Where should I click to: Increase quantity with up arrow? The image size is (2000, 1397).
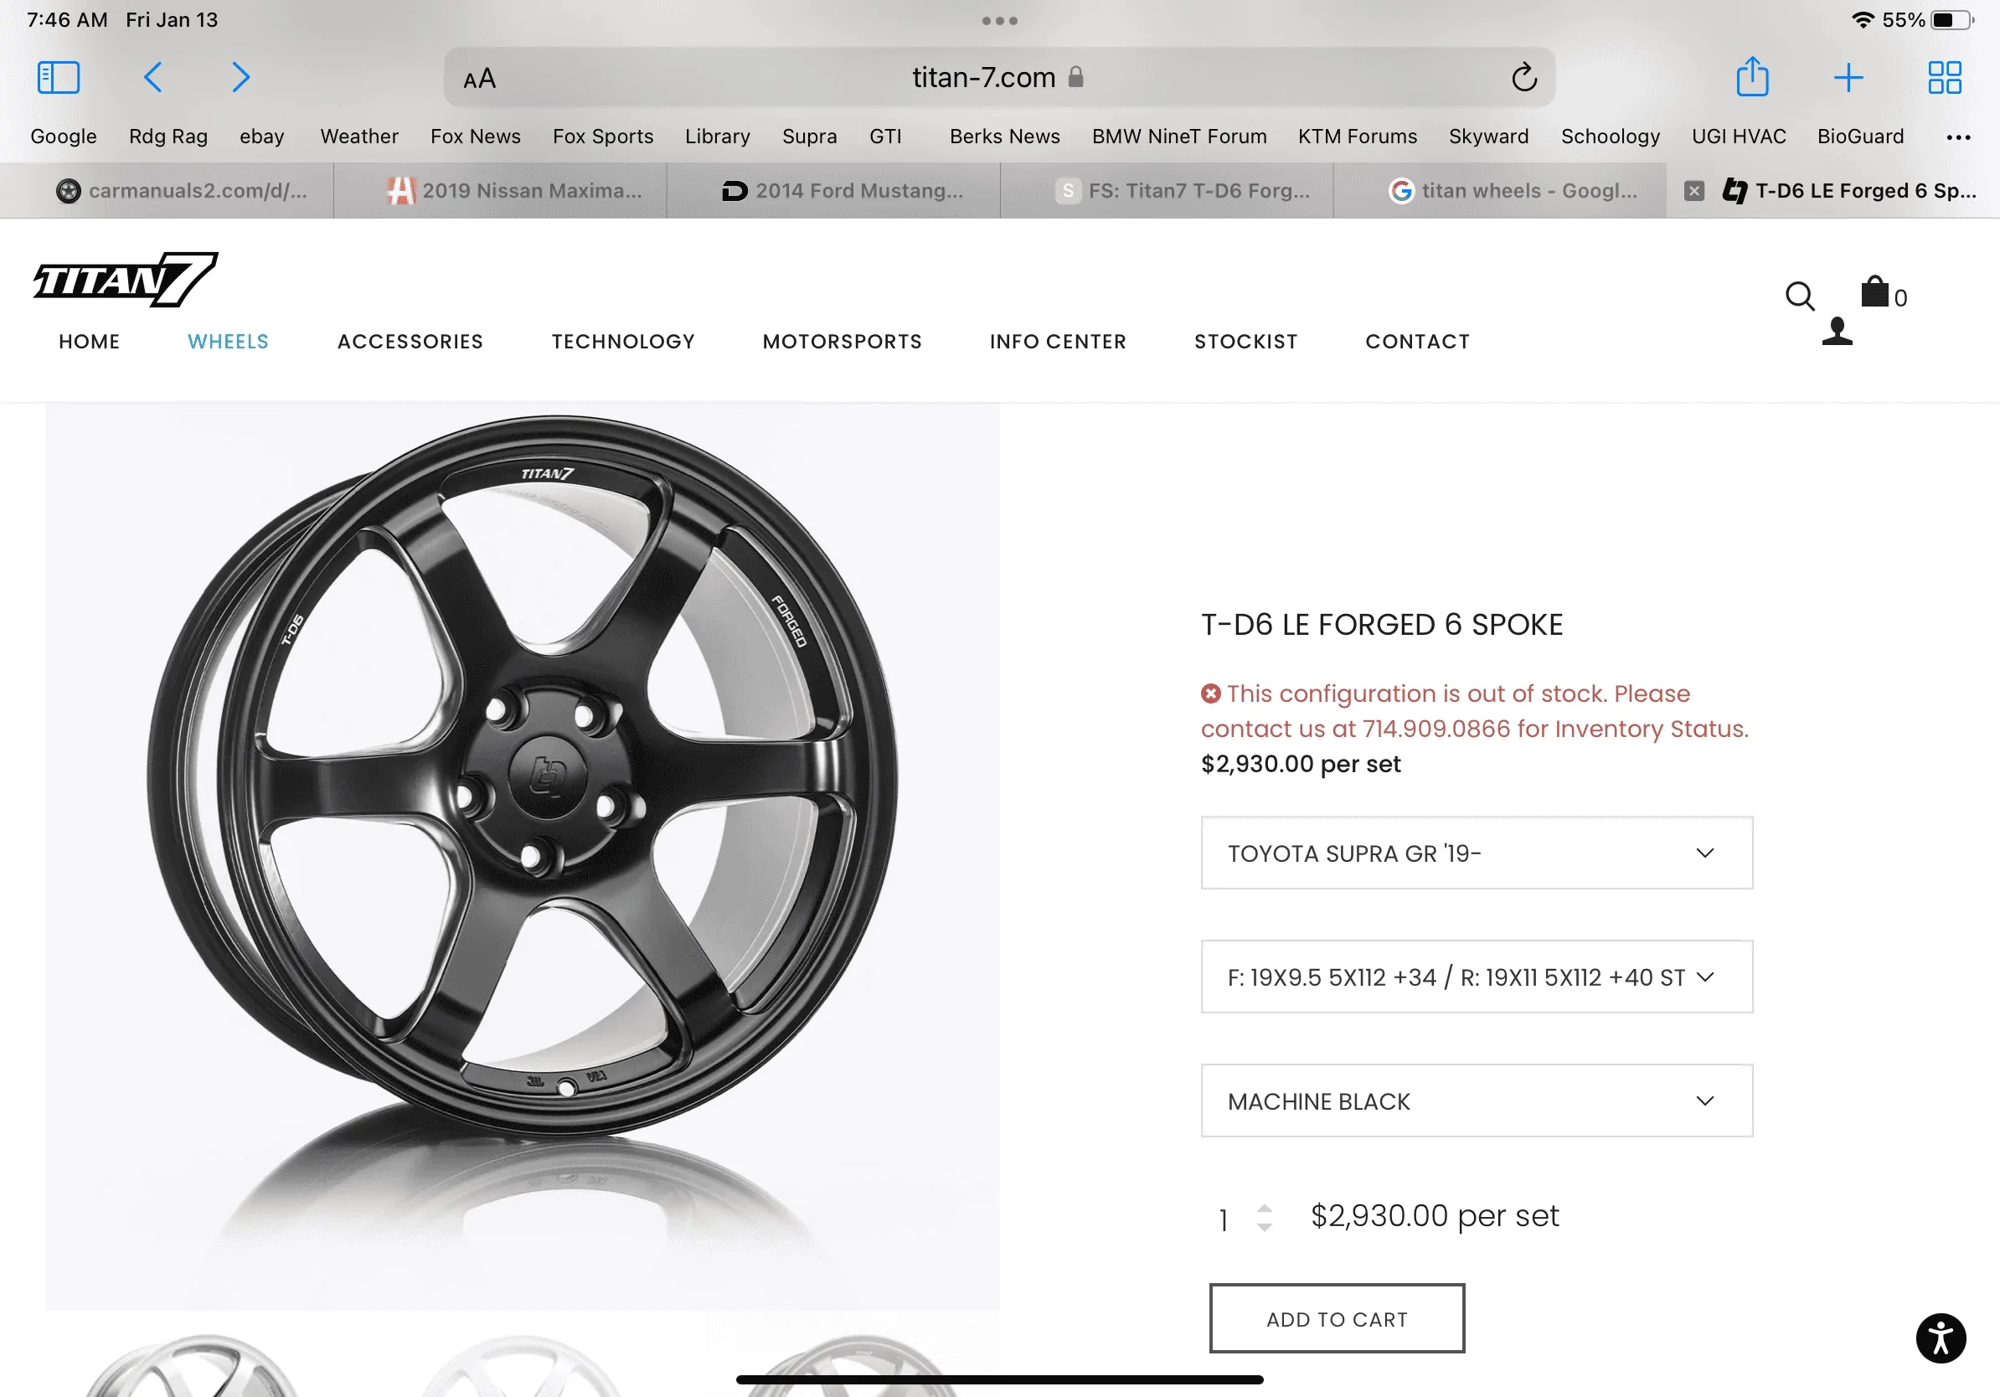tap(1264, 1208)
